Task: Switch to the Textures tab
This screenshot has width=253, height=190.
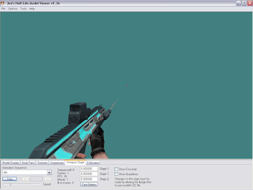Action: (42, 163)
